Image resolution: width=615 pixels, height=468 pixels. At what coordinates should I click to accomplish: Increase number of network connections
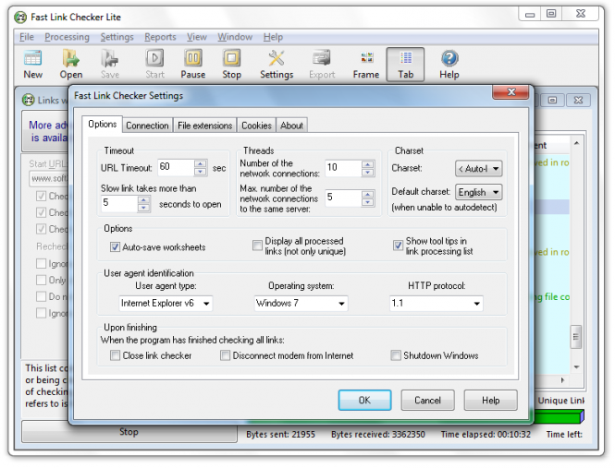click(368, 164)
